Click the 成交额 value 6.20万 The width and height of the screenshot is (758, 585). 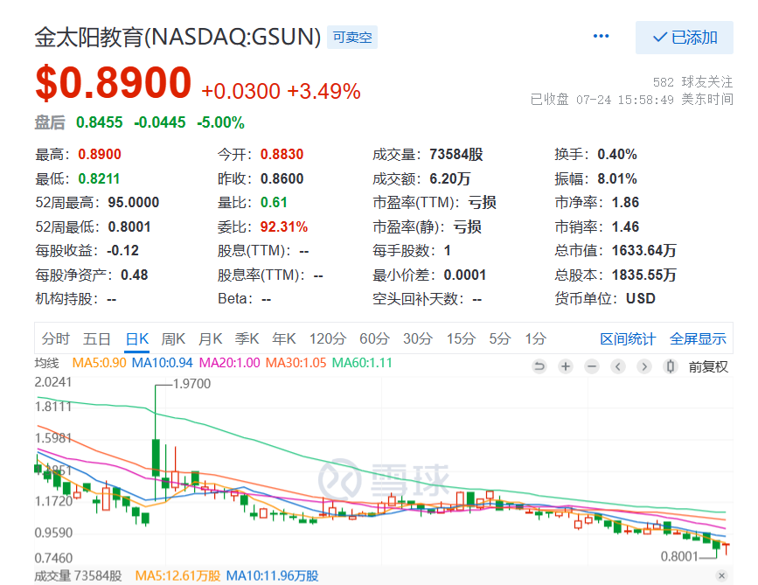(x=450, y=178)
